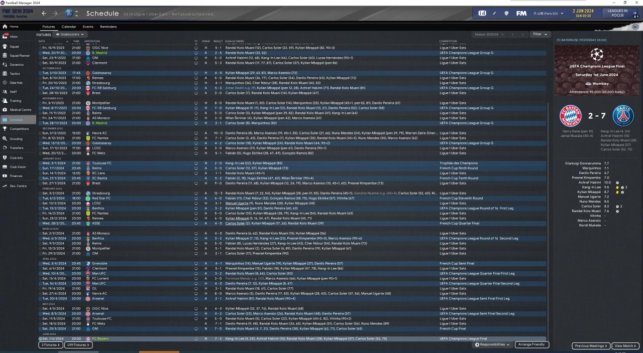
Task: Open the Season 2023/24 dropdown
Action: click(490, 35)
